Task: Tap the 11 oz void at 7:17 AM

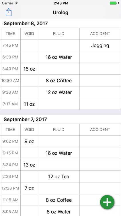Action: 29,104
